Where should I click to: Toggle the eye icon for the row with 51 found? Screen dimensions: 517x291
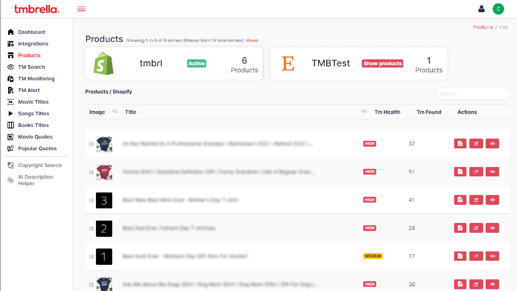point(493,172)
